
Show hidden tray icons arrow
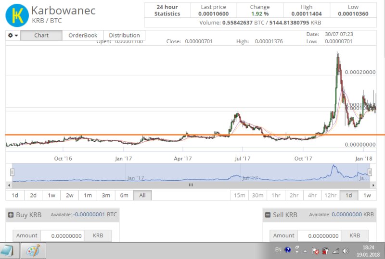pyautogui.click(x=305, y=251)
